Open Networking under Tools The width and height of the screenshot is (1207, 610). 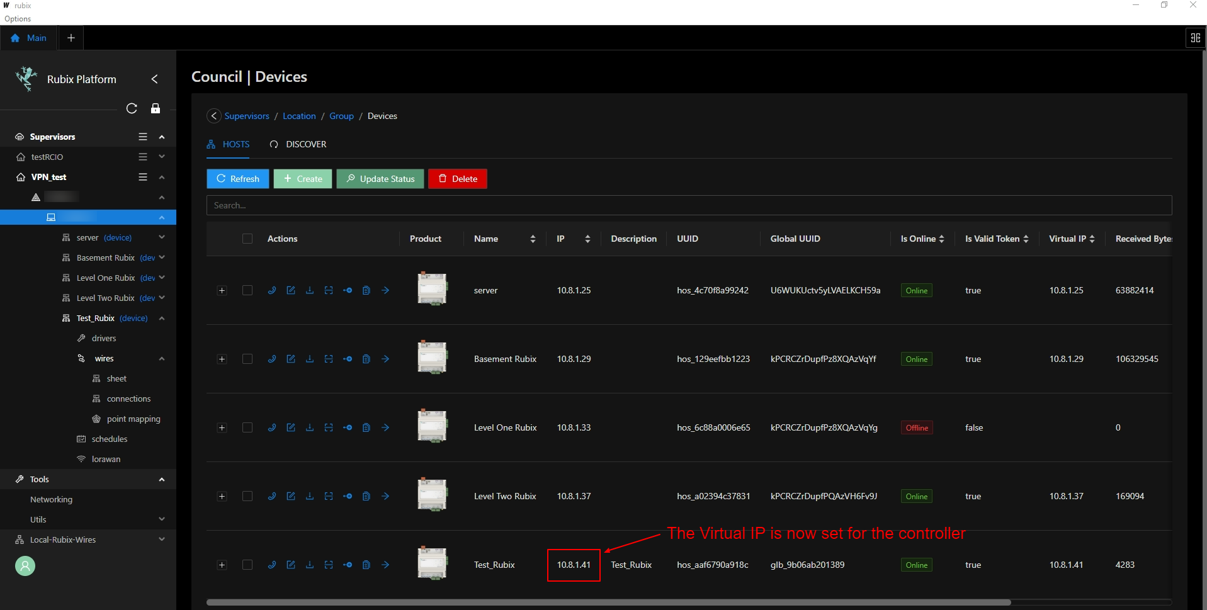point(52,499)
